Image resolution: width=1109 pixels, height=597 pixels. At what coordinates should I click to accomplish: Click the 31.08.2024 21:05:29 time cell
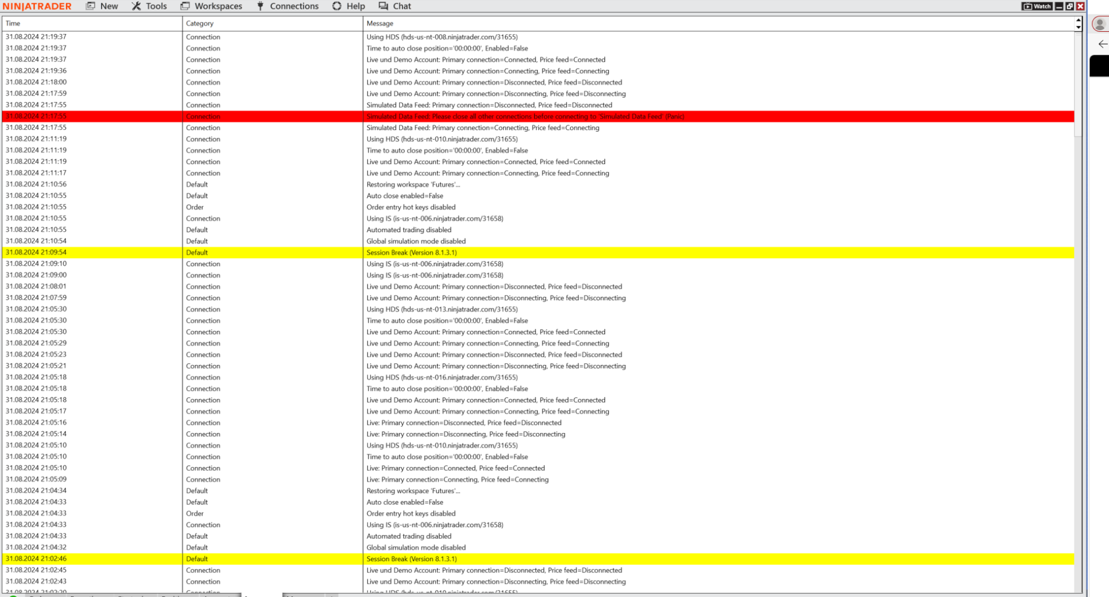(x=36, y=344)
